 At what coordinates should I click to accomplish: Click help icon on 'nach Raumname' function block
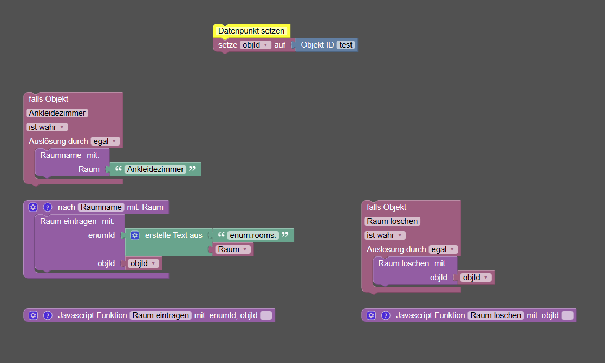pyautogui.click(x=48, y=207)
